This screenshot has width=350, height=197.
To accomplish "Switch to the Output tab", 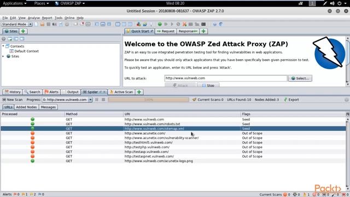I will point(71,92).
